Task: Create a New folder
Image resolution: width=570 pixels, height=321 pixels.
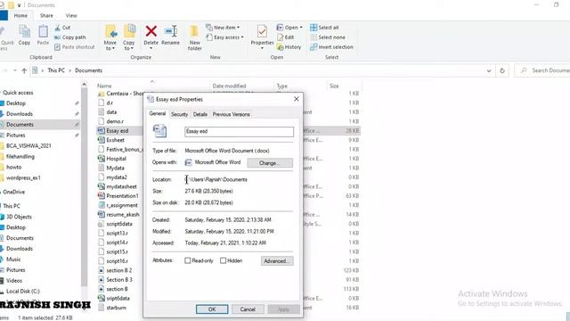Action: point(194,37)
